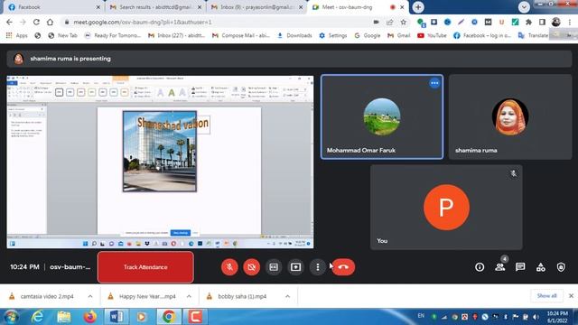Screen dimensions: 578x325
Task: Switch to Microsoft Word in the taskbar
Action: point(117,317)
